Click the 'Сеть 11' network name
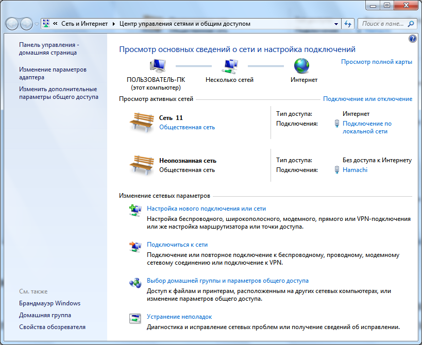Image resolution: width=422 pixels, height=345 pixels. (171, 118)
